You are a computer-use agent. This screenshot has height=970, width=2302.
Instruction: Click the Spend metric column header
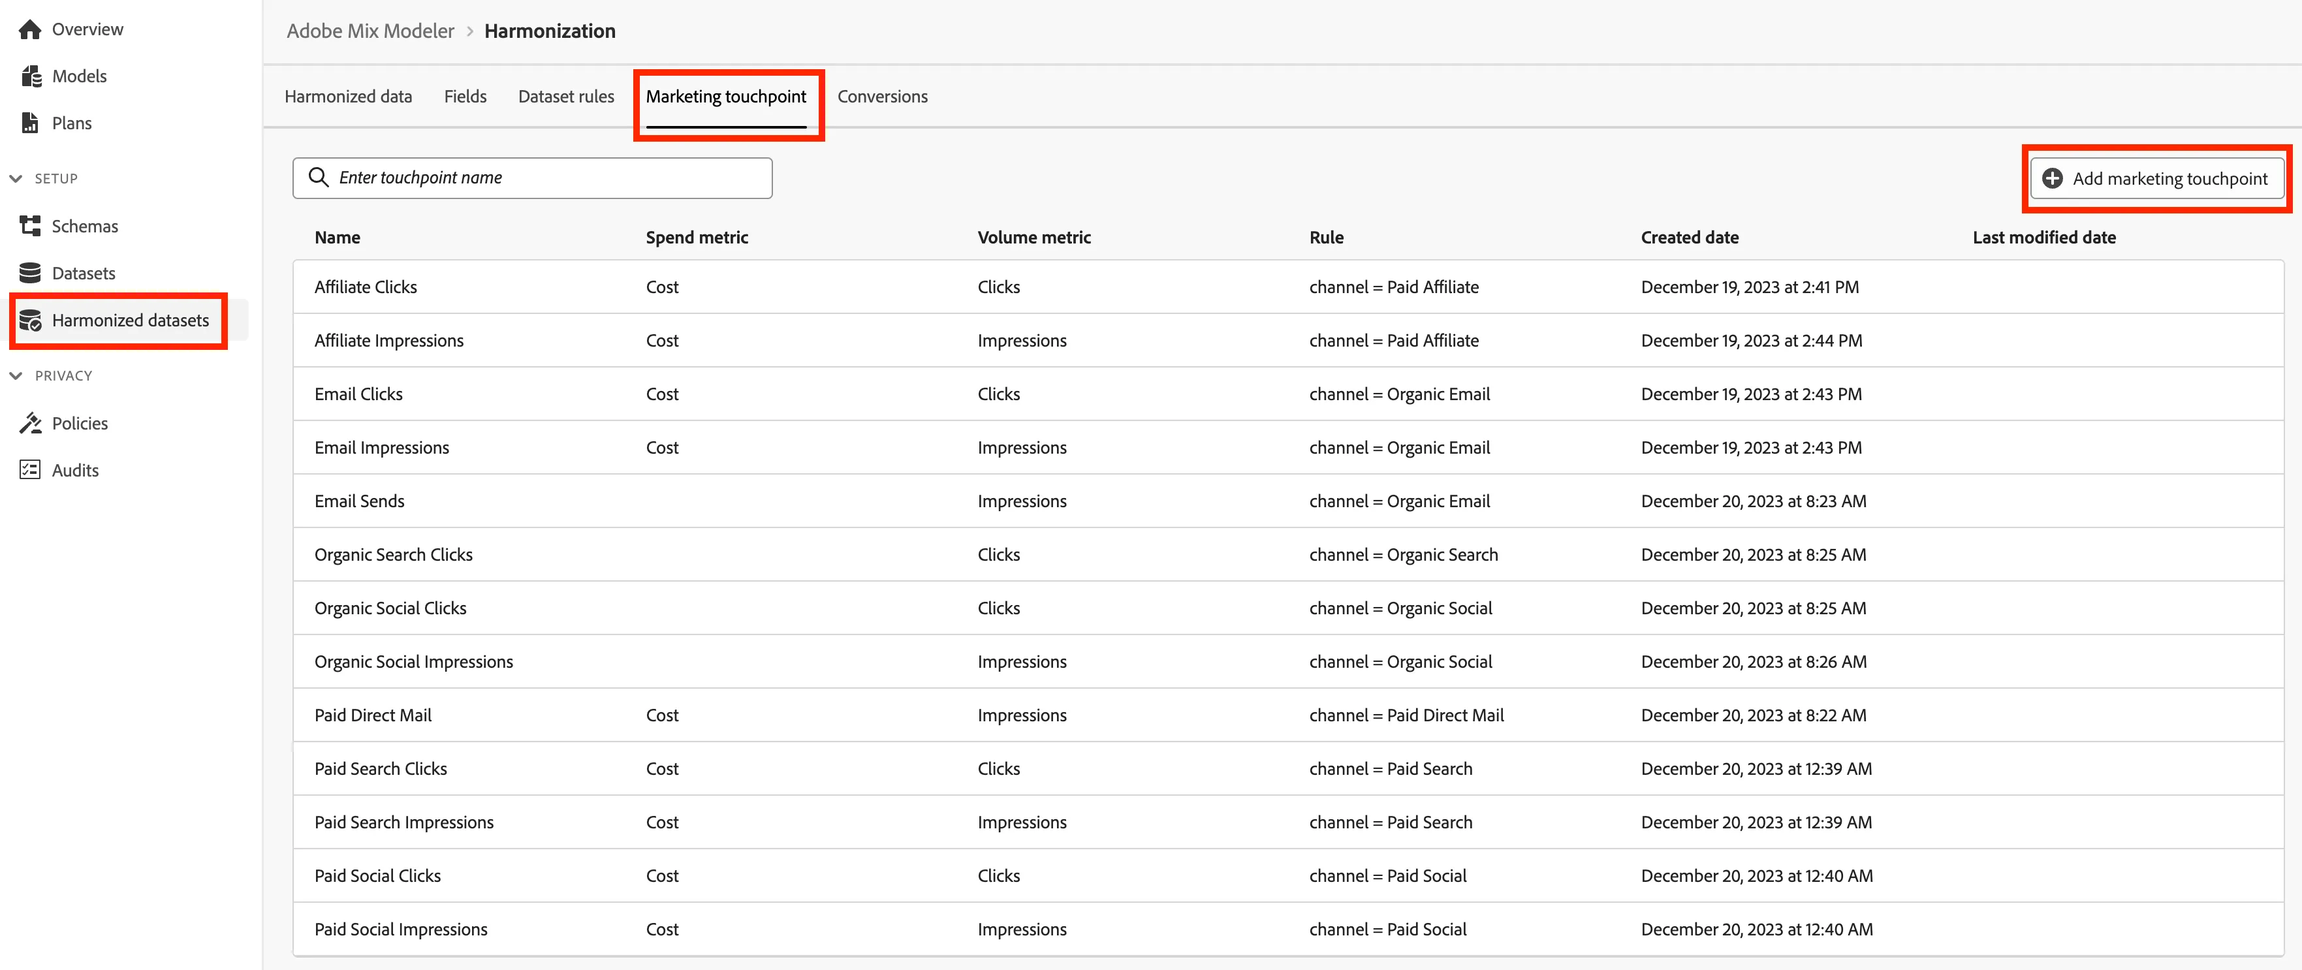pos(696,238)
